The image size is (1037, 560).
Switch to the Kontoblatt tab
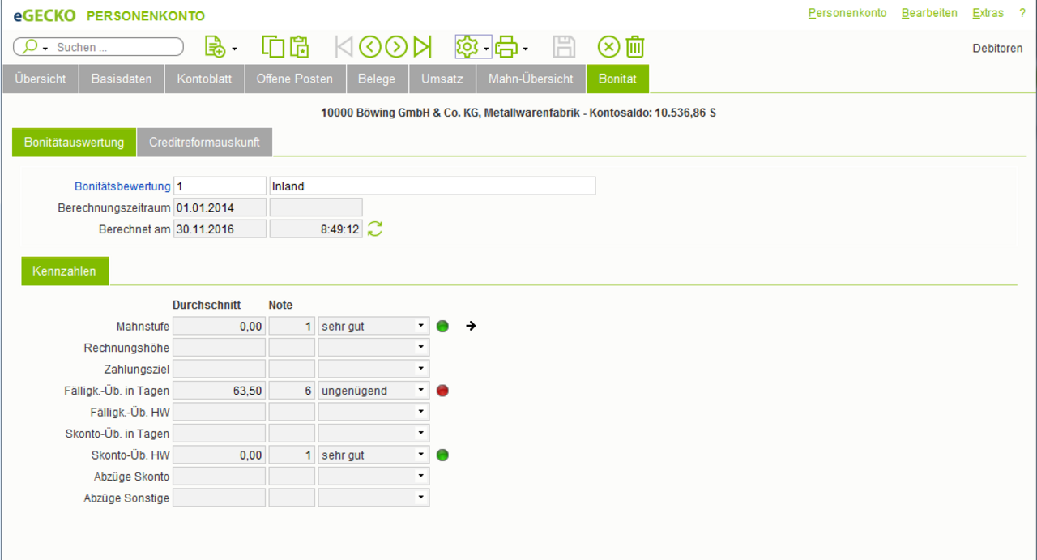(205, 79)
